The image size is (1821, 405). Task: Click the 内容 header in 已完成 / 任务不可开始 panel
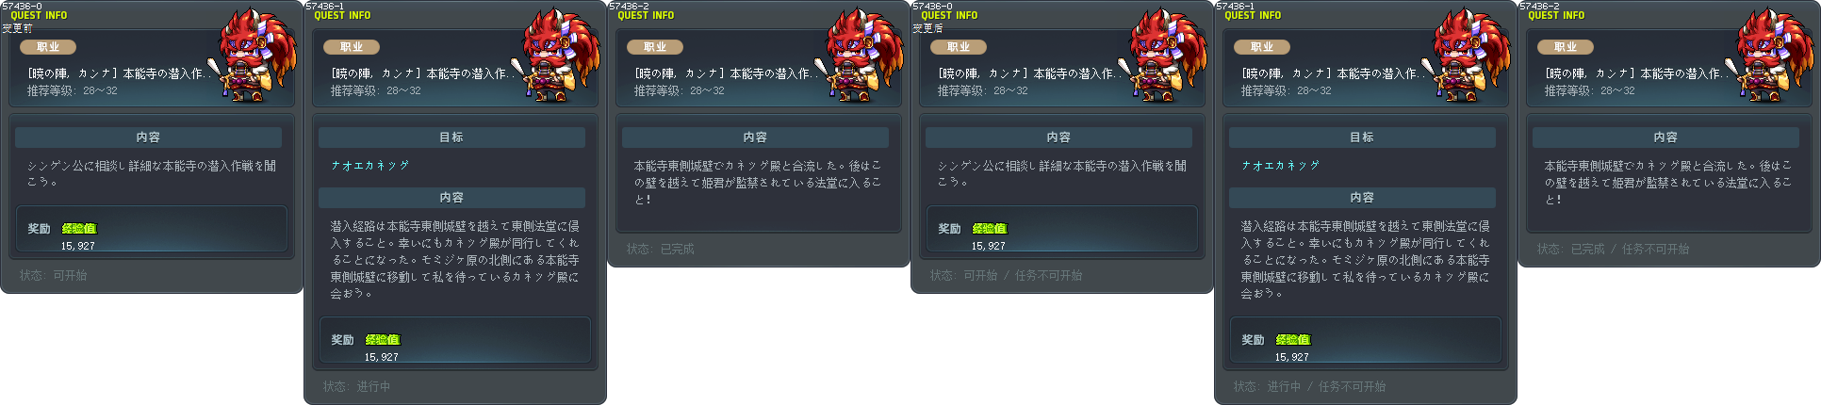[x=1665, y=138]
